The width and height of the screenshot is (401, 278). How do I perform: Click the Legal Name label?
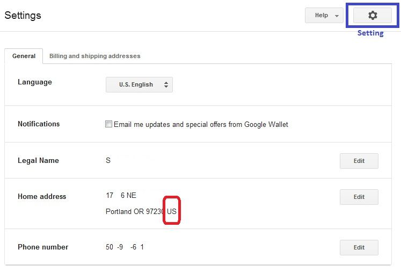pyautogui.click(x=38, y=160)
